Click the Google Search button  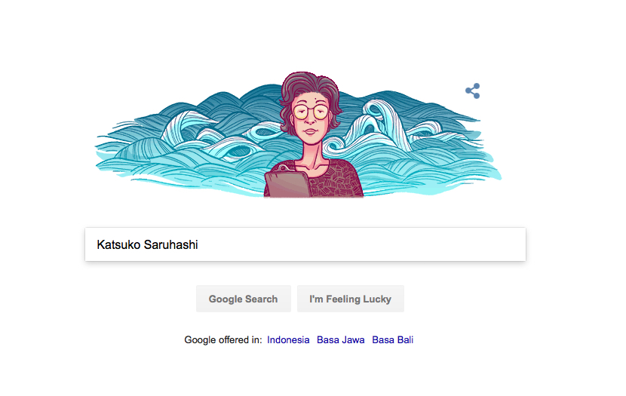243,299
